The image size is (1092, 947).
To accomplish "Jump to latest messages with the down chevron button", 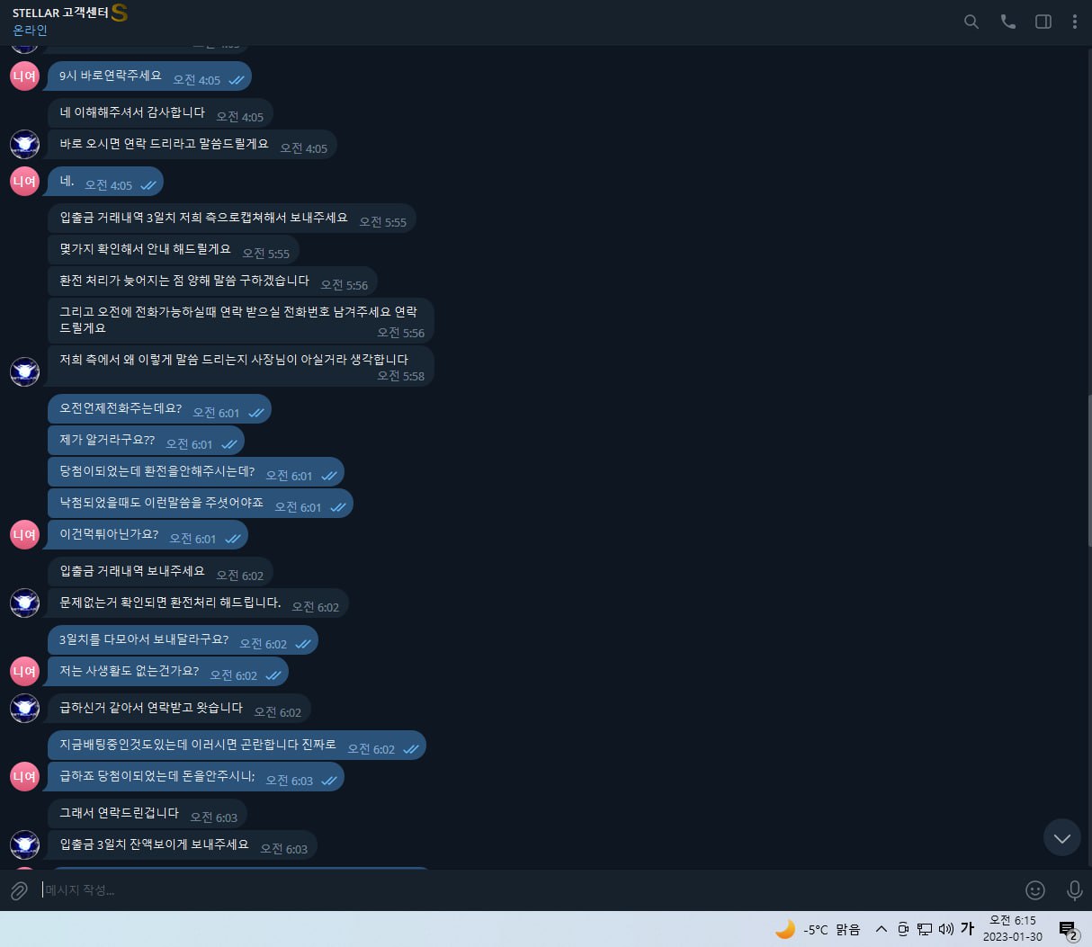I will (x=1061, y=837).
